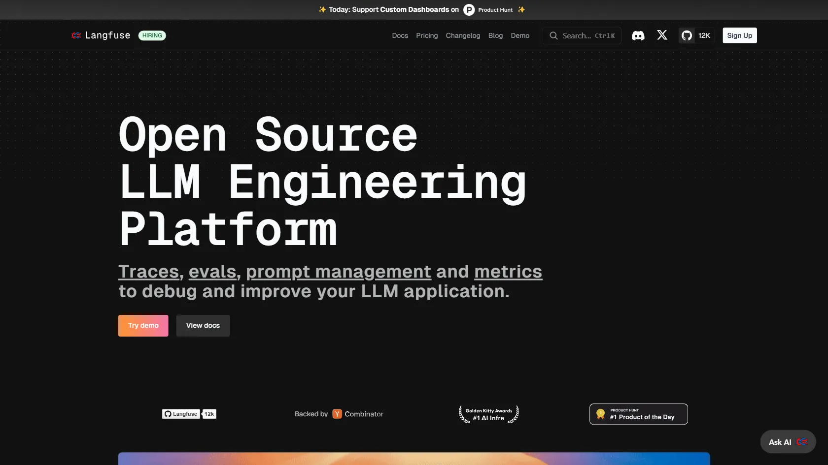Open the Docs menu item
This screenshot has width=828, height=465.
400,35
